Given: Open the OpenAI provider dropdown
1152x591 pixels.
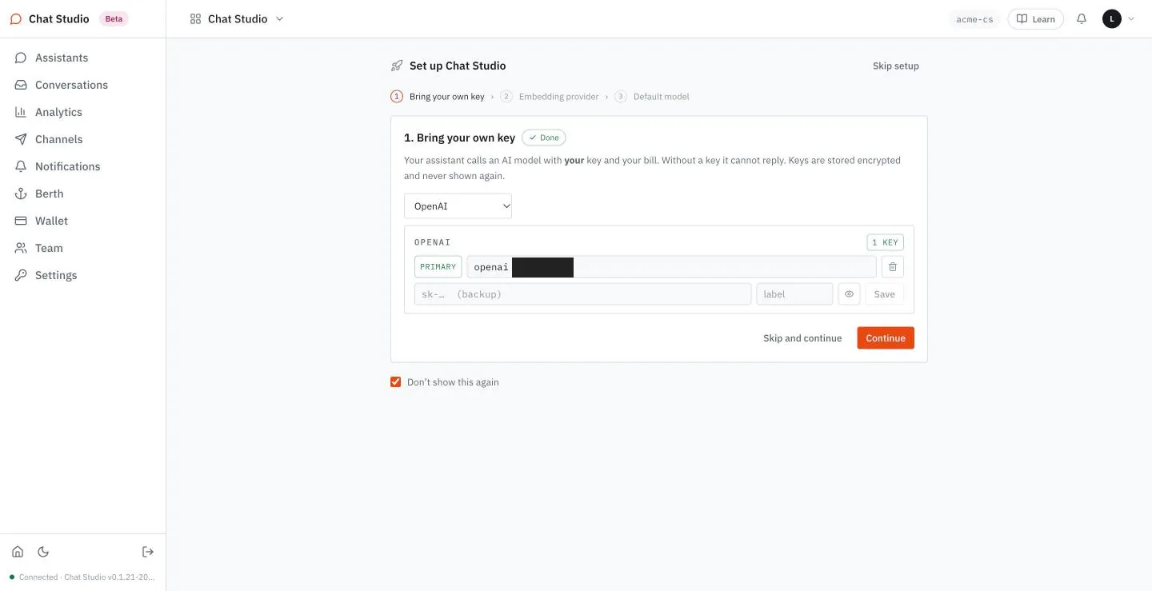Looking at the screenshot, I should pyautogui.click(x=458, y=206).
